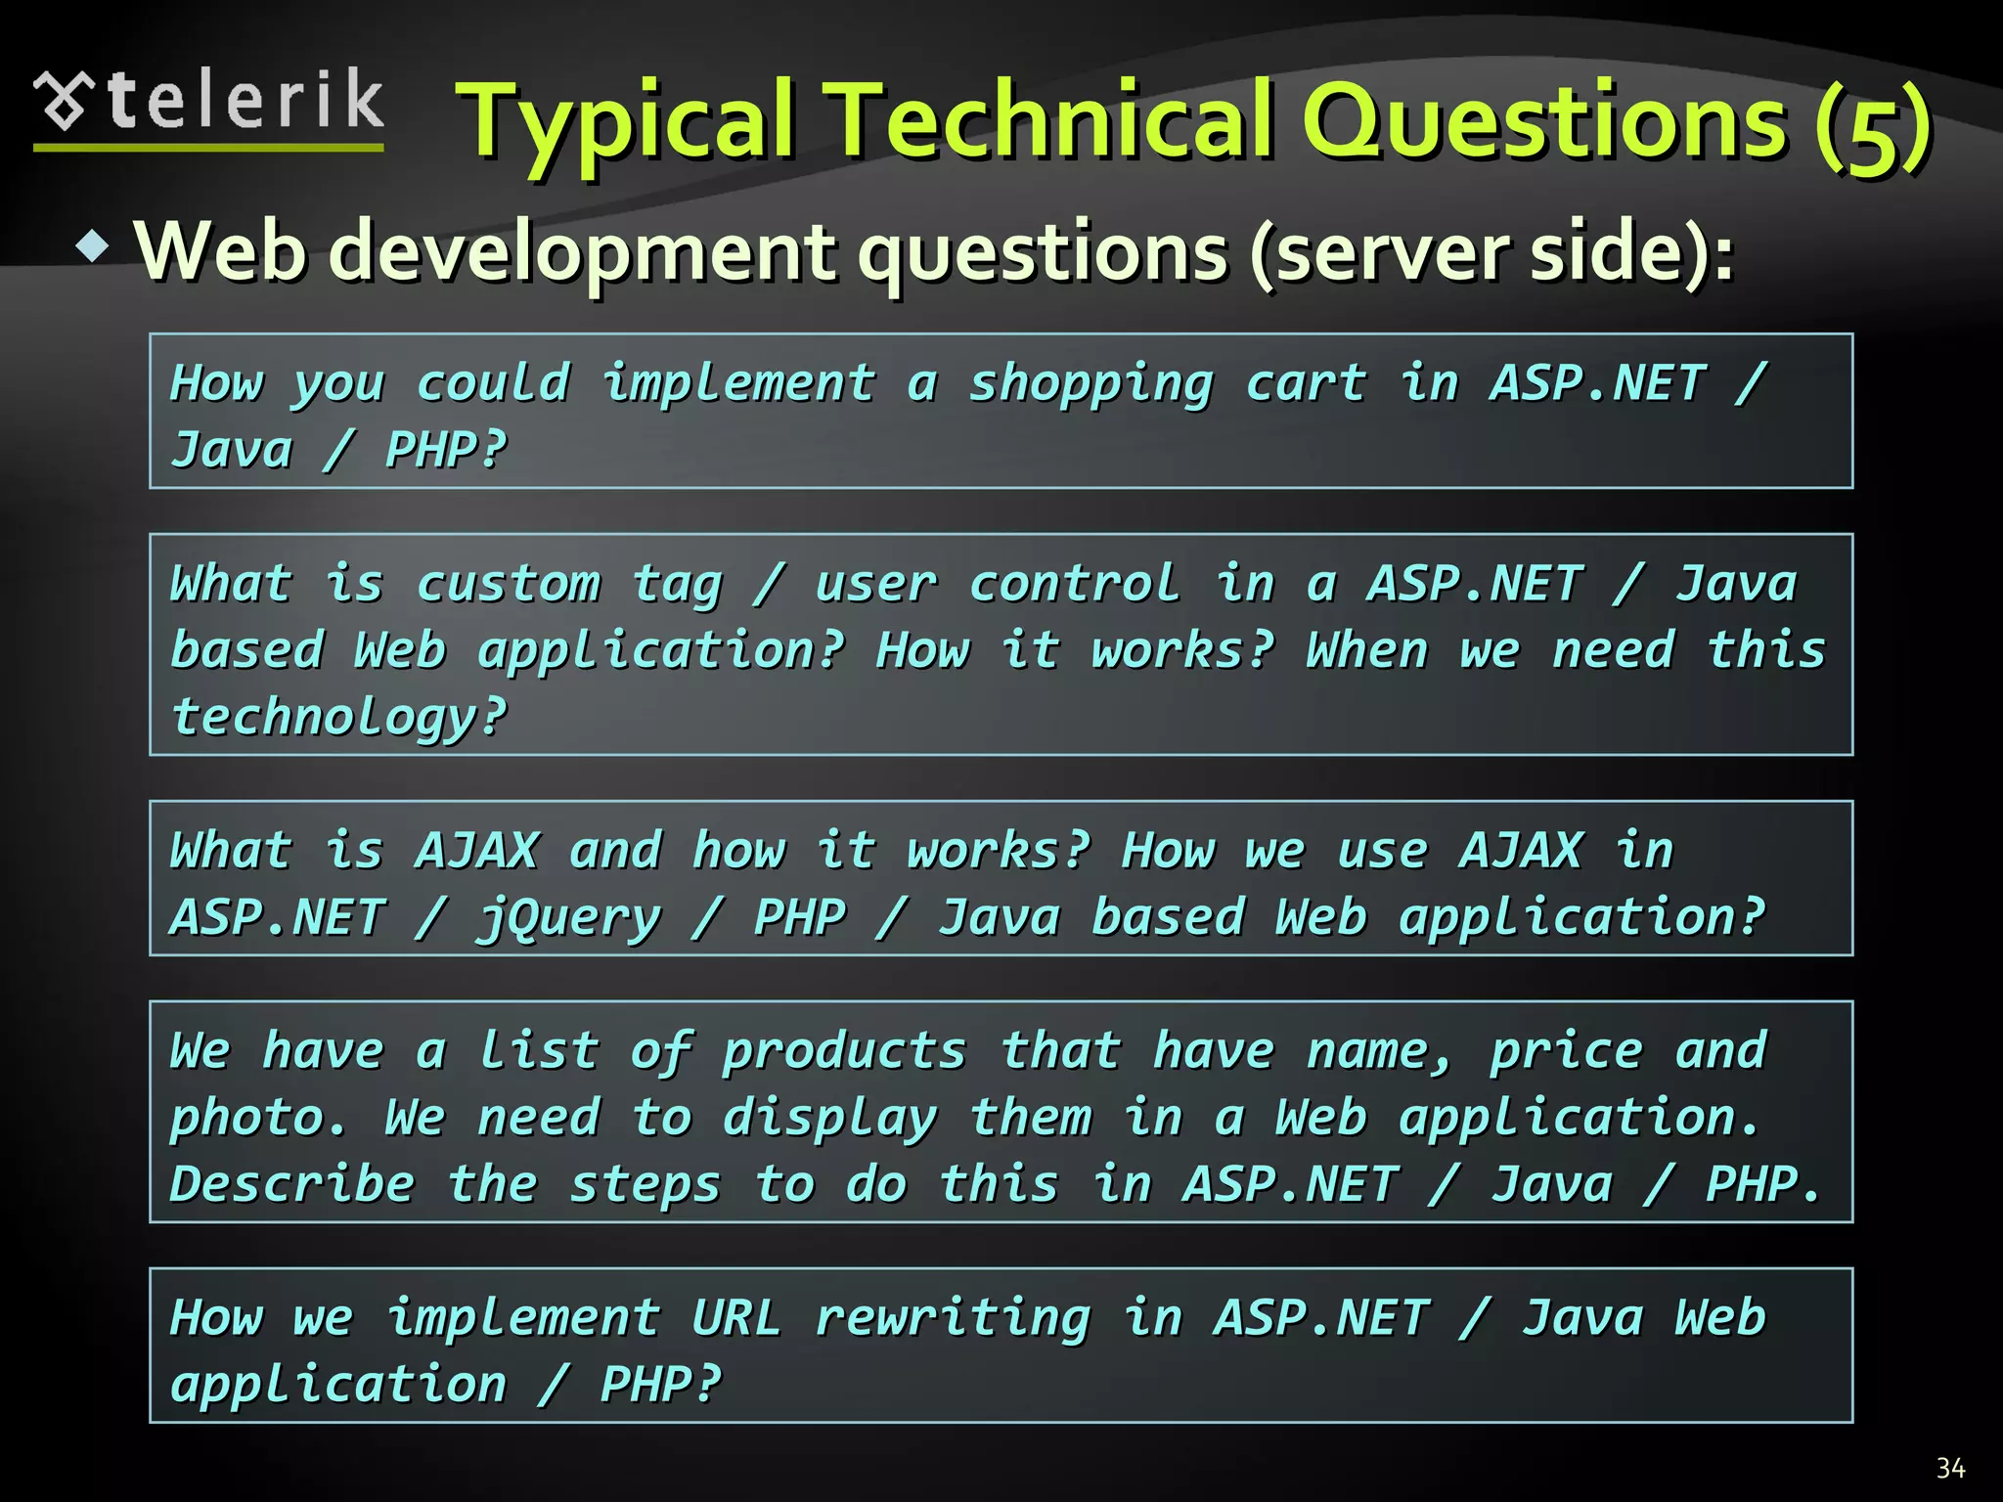Click the custom tag / user control question box
2003x1502 pixels.
point(1001,644)
